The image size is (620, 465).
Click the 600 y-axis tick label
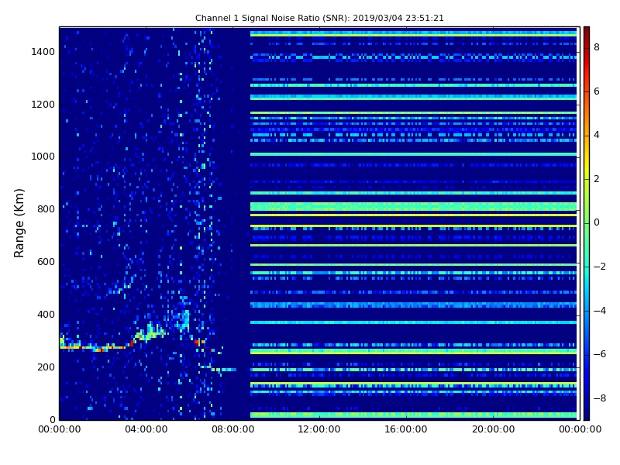(46, 262)
